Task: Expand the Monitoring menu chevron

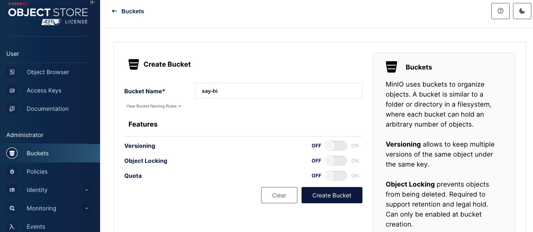Action: [87, 208]
